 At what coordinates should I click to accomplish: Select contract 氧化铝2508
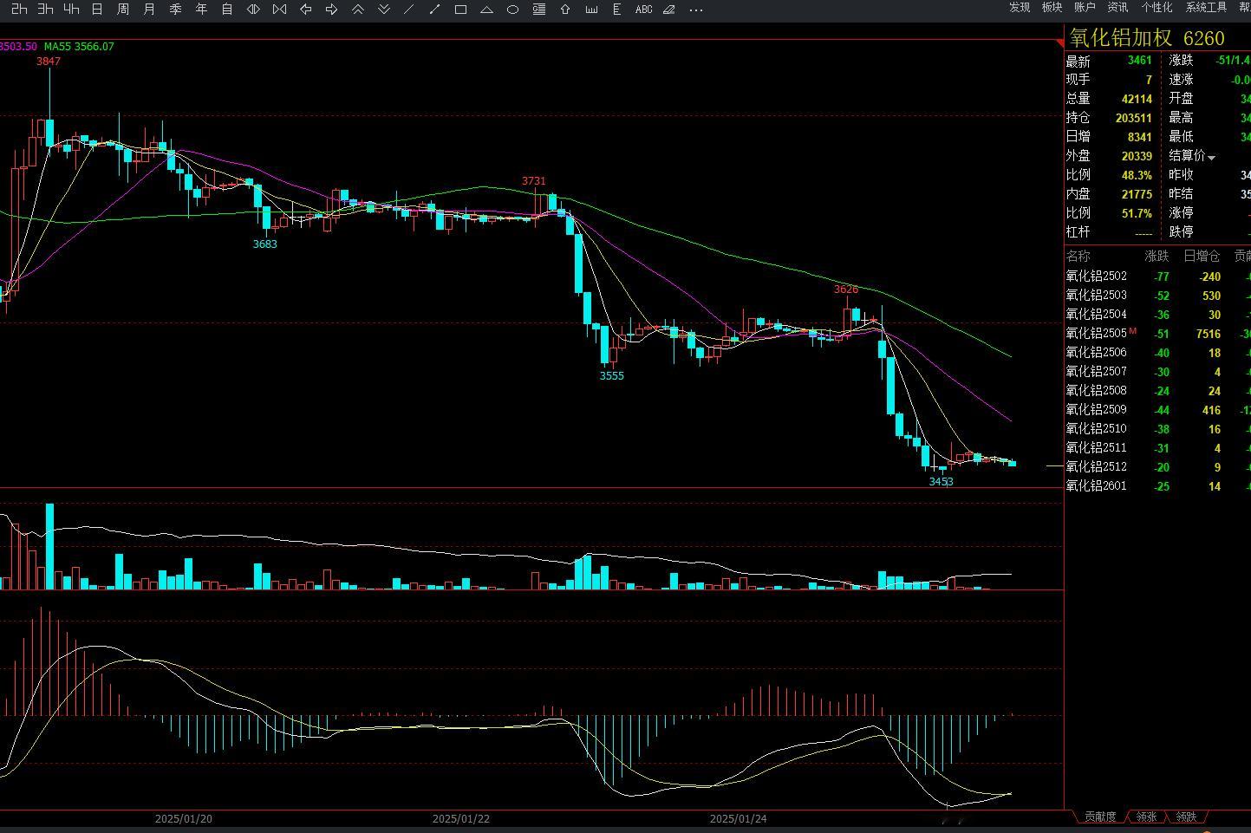pos(1097,391)
